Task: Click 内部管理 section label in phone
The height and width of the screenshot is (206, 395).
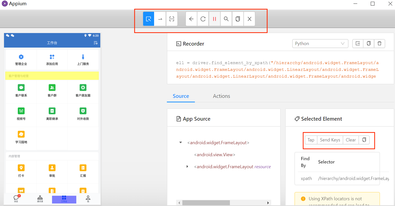Action: (14, 156)
